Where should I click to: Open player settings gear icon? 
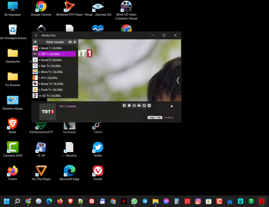tap(149, 106)
